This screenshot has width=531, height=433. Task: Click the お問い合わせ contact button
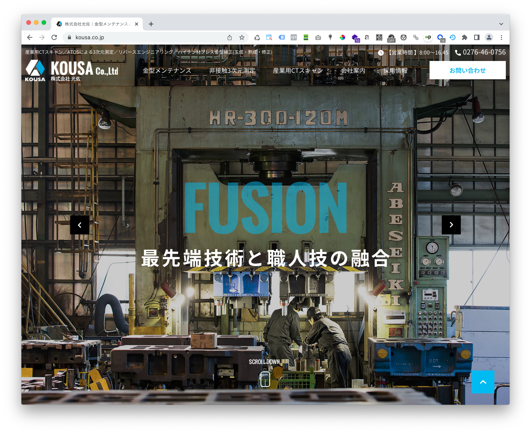tap(467, 71)
